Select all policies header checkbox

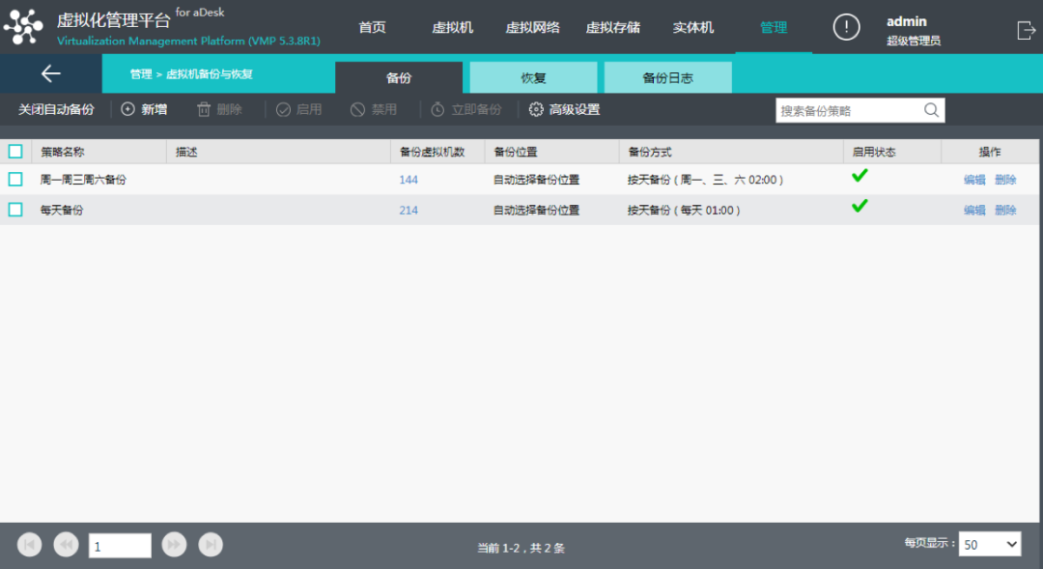coord(15,152)
